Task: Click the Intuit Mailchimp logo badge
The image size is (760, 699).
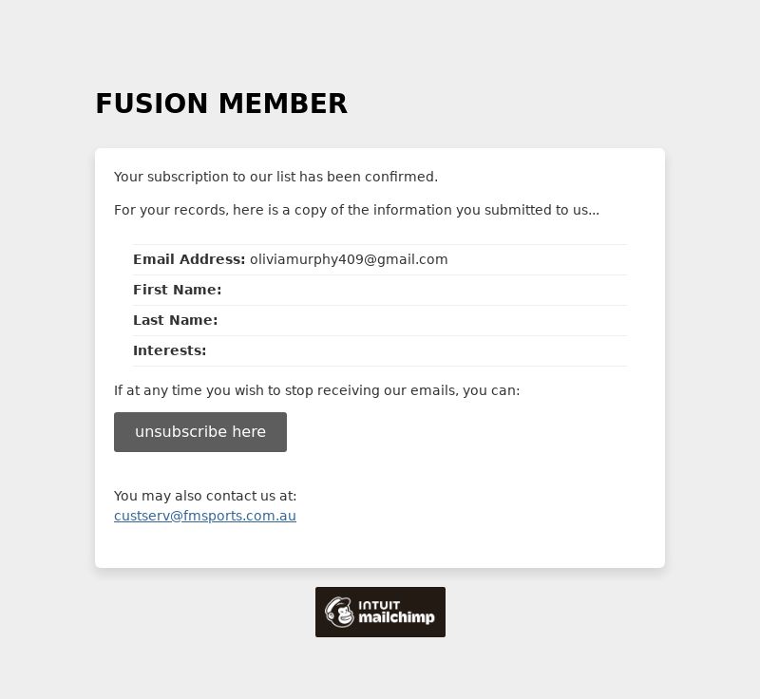Action: tap(380, 612)
